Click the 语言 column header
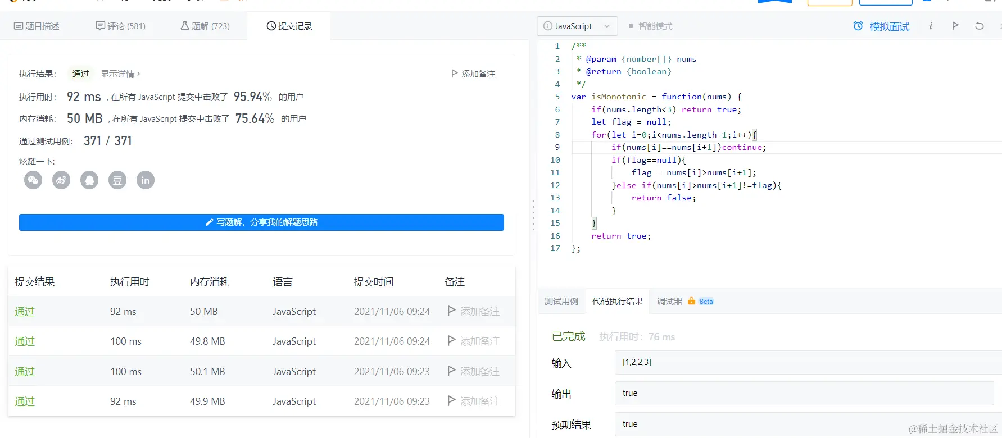The image size is (1002, 438). (x=283, y=282)
